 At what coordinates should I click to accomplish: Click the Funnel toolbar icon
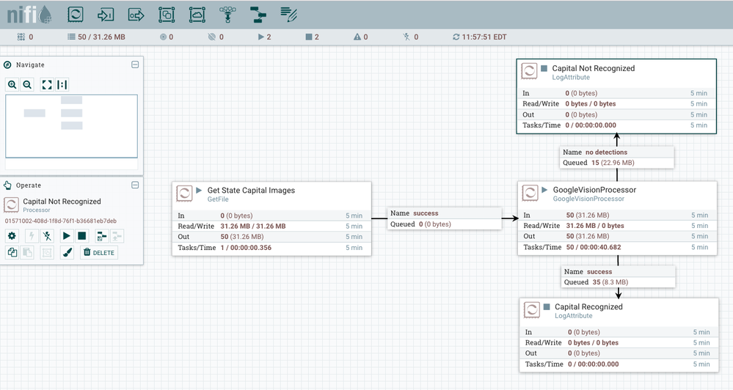tap(227, 14)
